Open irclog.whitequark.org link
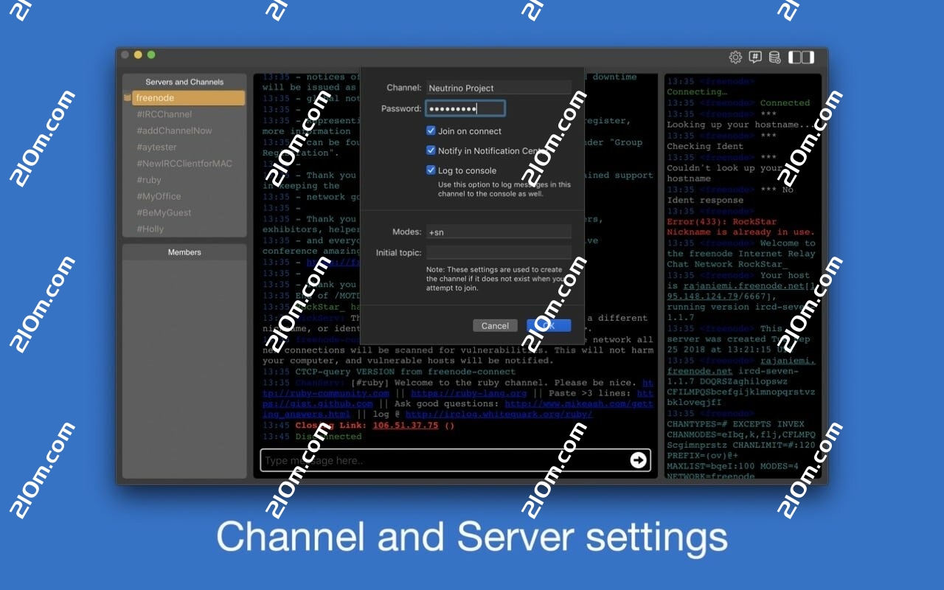Image resolution: width=944 pixels, height=590 pixels. (x=499, y=414)
